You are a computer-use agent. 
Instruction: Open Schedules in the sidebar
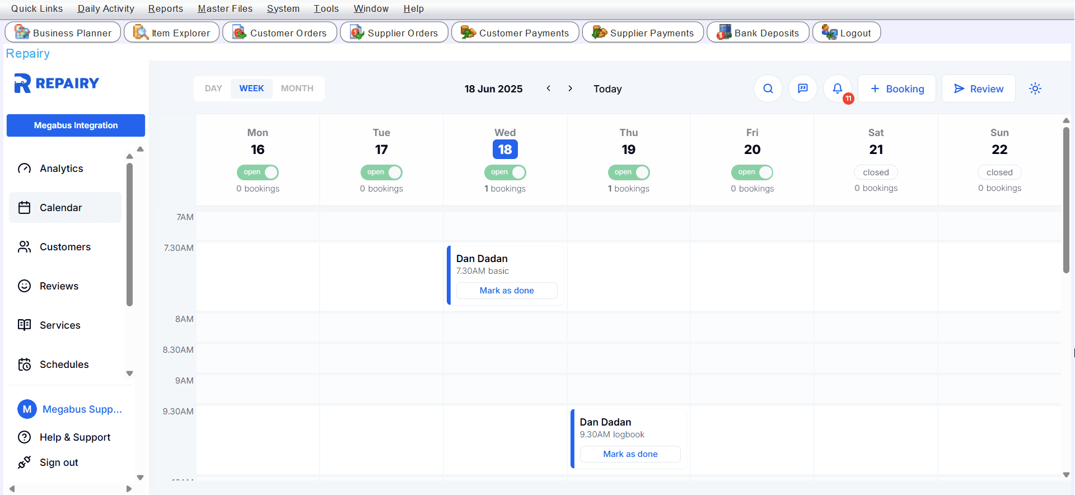64,365
